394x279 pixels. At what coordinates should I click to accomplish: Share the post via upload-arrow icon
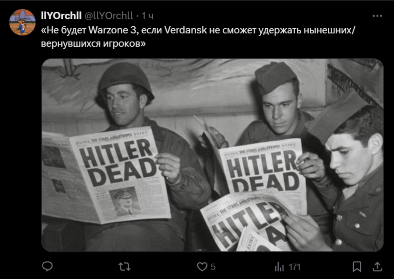378,266
